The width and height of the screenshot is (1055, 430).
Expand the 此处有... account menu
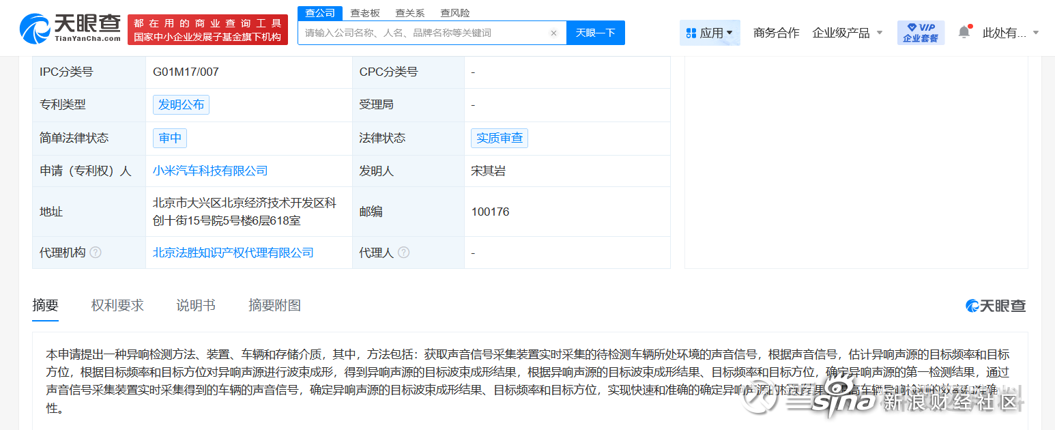[x=1011, y=33]
